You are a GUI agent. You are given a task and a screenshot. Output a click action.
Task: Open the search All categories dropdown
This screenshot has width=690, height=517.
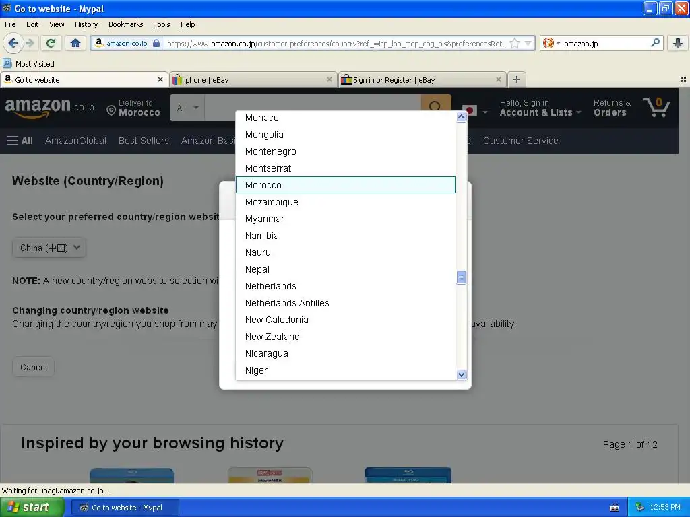(187, 108)
